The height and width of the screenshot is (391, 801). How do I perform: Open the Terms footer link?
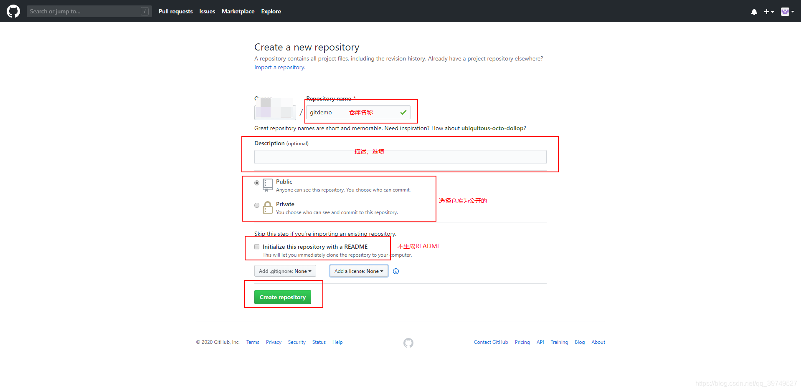click(x=253, y=342)
